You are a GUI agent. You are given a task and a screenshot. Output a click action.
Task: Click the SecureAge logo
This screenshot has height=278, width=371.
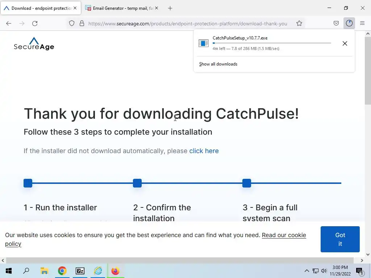(x=34, y=44)
